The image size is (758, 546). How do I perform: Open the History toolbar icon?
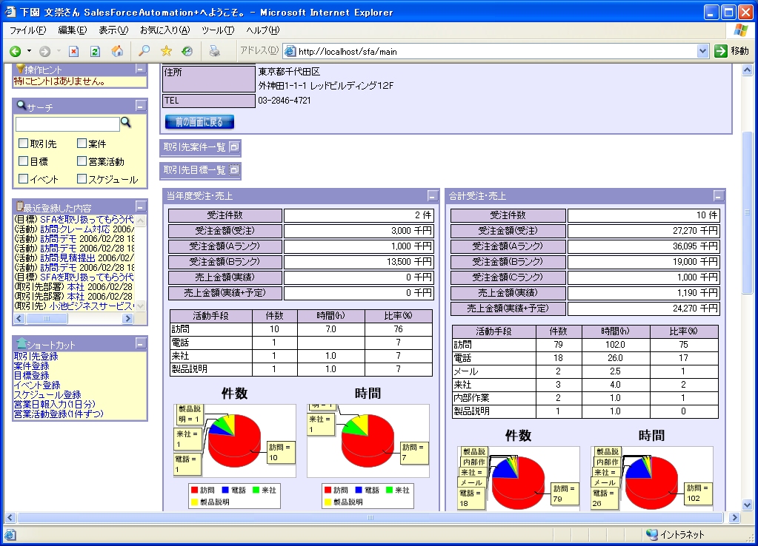pos(187,51)
